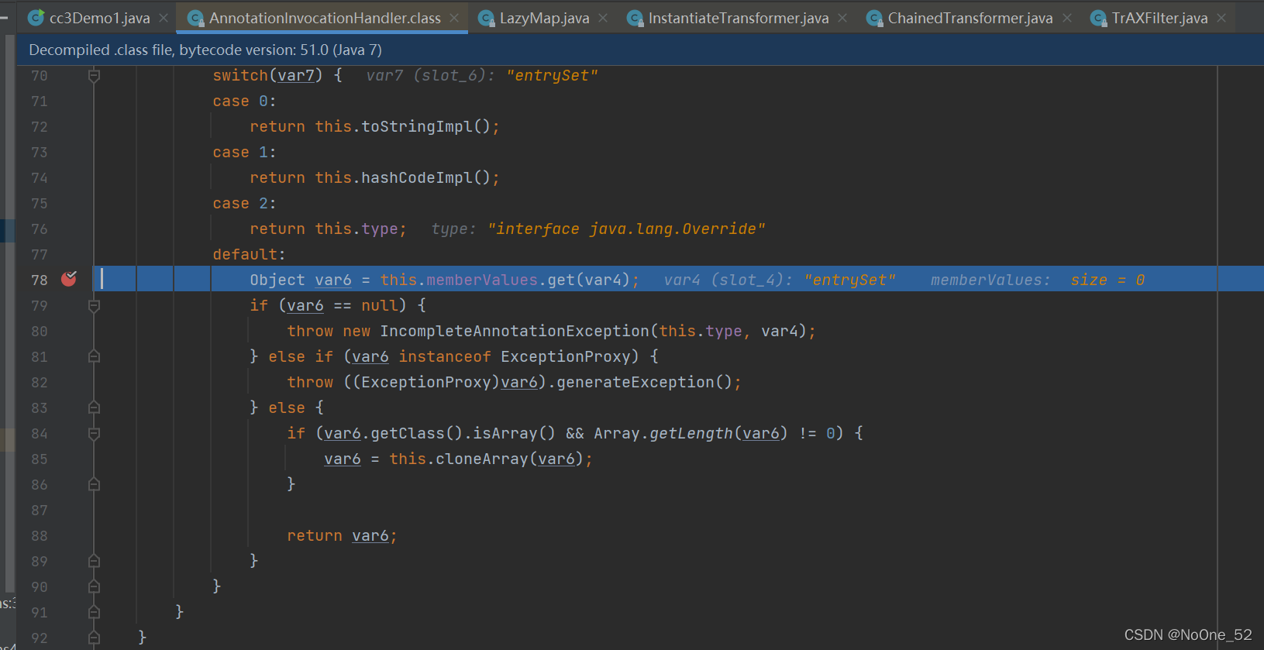This screenshot has height=650, width=1264.
Task: Click the hashCodeImpl() method call
Action: click(x=425, y=177)
